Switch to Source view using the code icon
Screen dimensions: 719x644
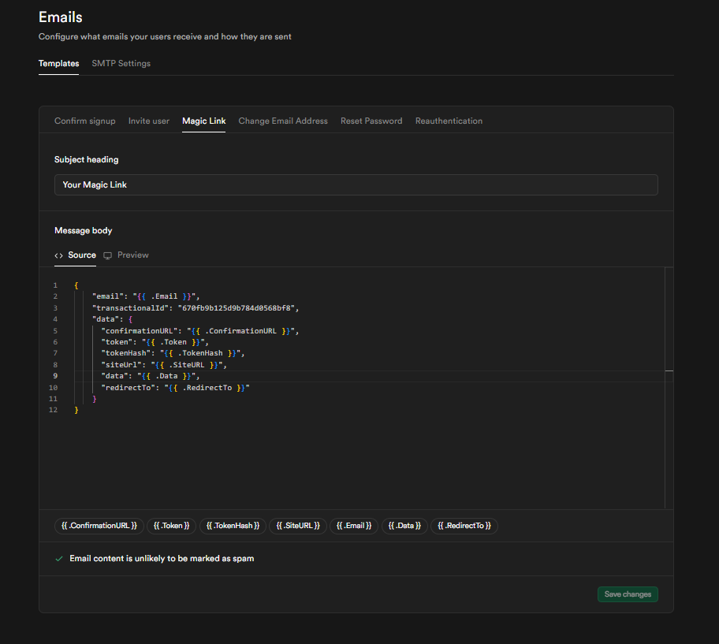tap(59, 255)
